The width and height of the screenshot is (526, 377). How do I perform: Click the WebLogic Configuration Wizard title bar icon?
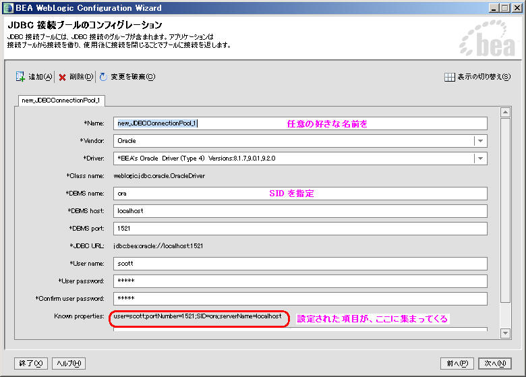coord(8,7)
